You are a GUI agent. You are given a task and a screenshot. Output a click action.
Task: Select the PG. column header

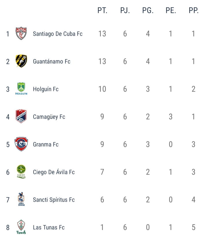(x=148, y=10)
